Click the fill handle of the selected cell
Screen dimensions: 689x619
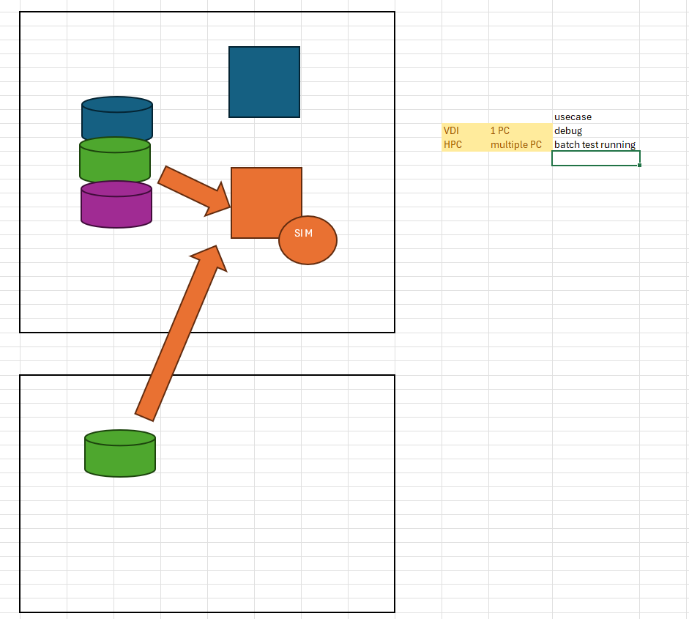tap(639, 166)
